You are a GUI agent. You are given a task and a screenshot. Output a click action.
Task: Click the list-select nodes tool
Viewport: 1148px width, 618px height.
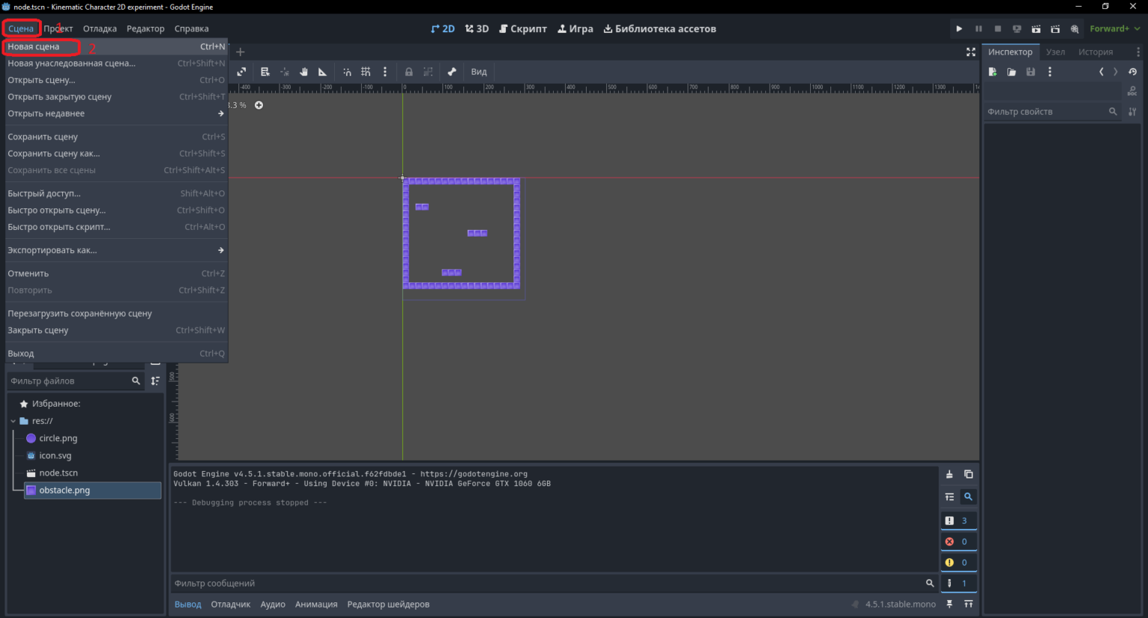pos(265,72)
